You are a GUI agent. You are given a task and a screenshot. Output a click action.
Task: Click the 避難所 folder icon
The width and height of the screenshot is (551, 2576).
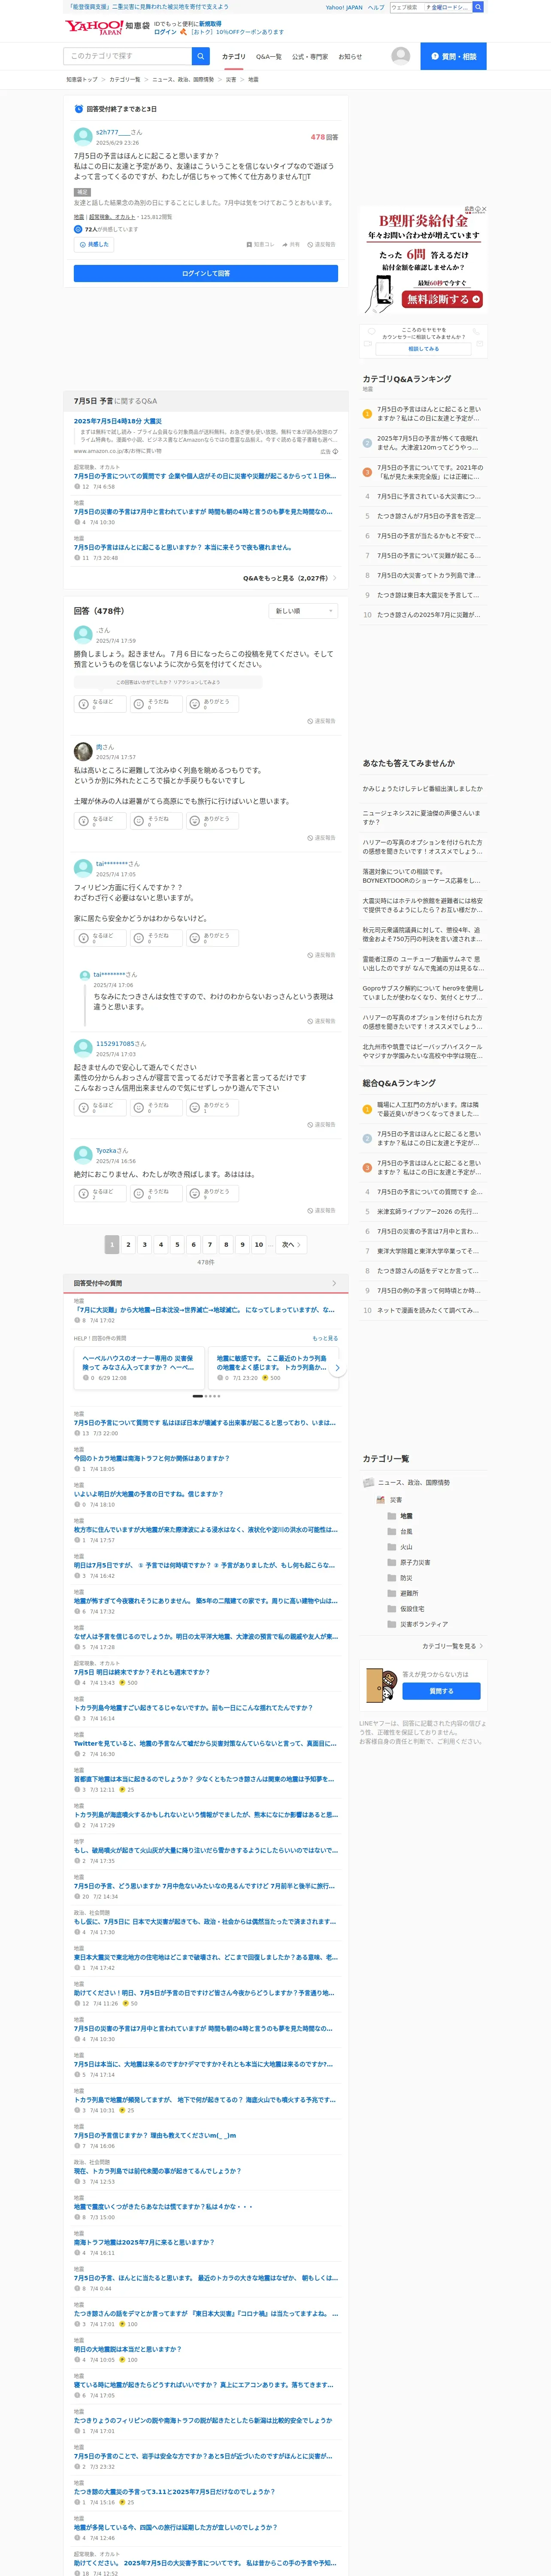(392, 1593)
